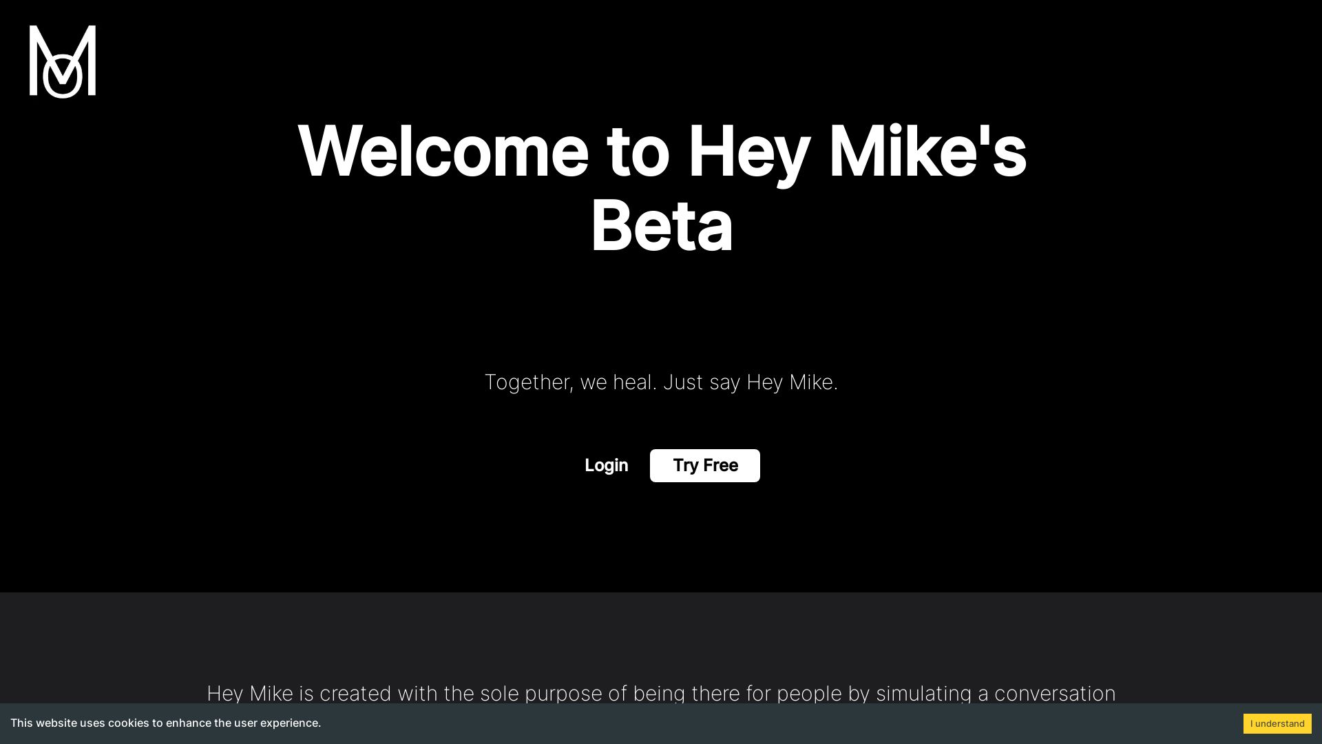Dismiss the cookie notice with I understand
This screenshot has width=1322, height=744.
coord(1277,723)
